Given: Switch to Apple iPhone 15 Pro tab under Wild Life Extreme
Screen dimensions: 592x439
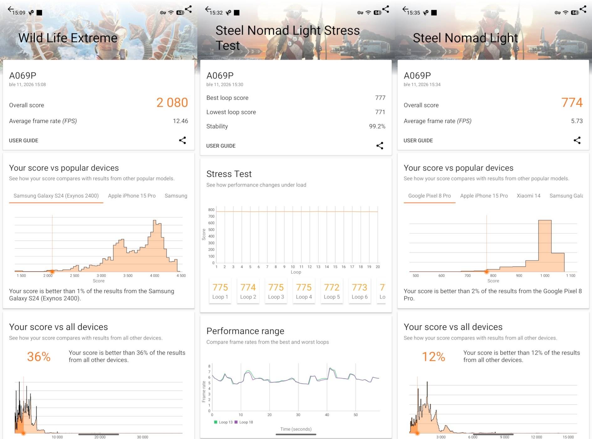Looking at the screenshot, I should 132,196.
